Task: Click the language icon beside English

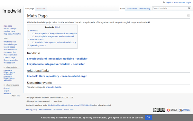Action: pyautogui.click(x=164, y=2)
